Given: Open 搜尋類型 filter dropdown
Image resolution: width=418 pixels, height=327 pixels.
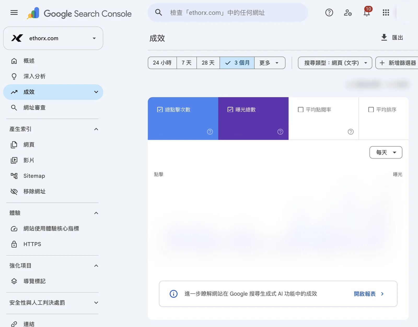Looking at the screenshot, I should point(335,63).
